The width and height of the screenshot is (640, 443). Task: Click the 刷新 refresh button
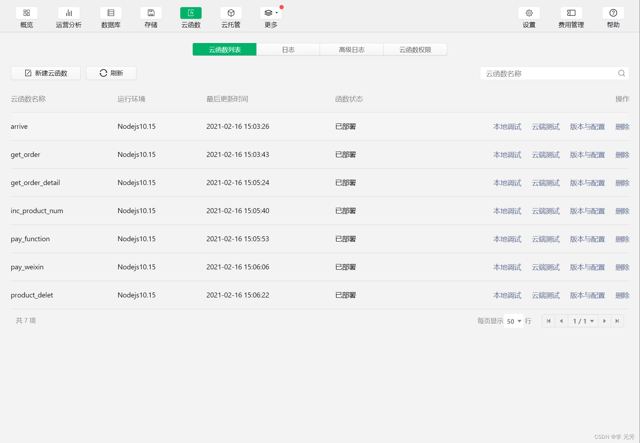[111, 73]
